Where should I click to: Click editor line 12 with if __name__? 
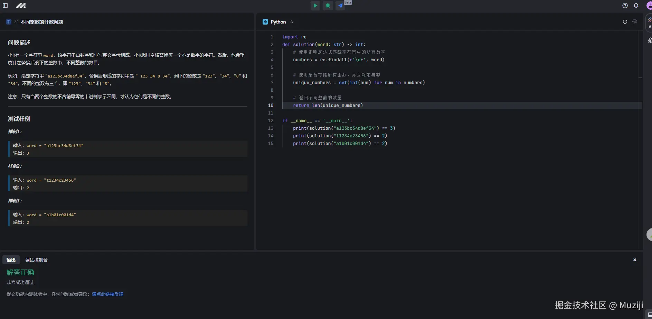[x=317, y=121]
